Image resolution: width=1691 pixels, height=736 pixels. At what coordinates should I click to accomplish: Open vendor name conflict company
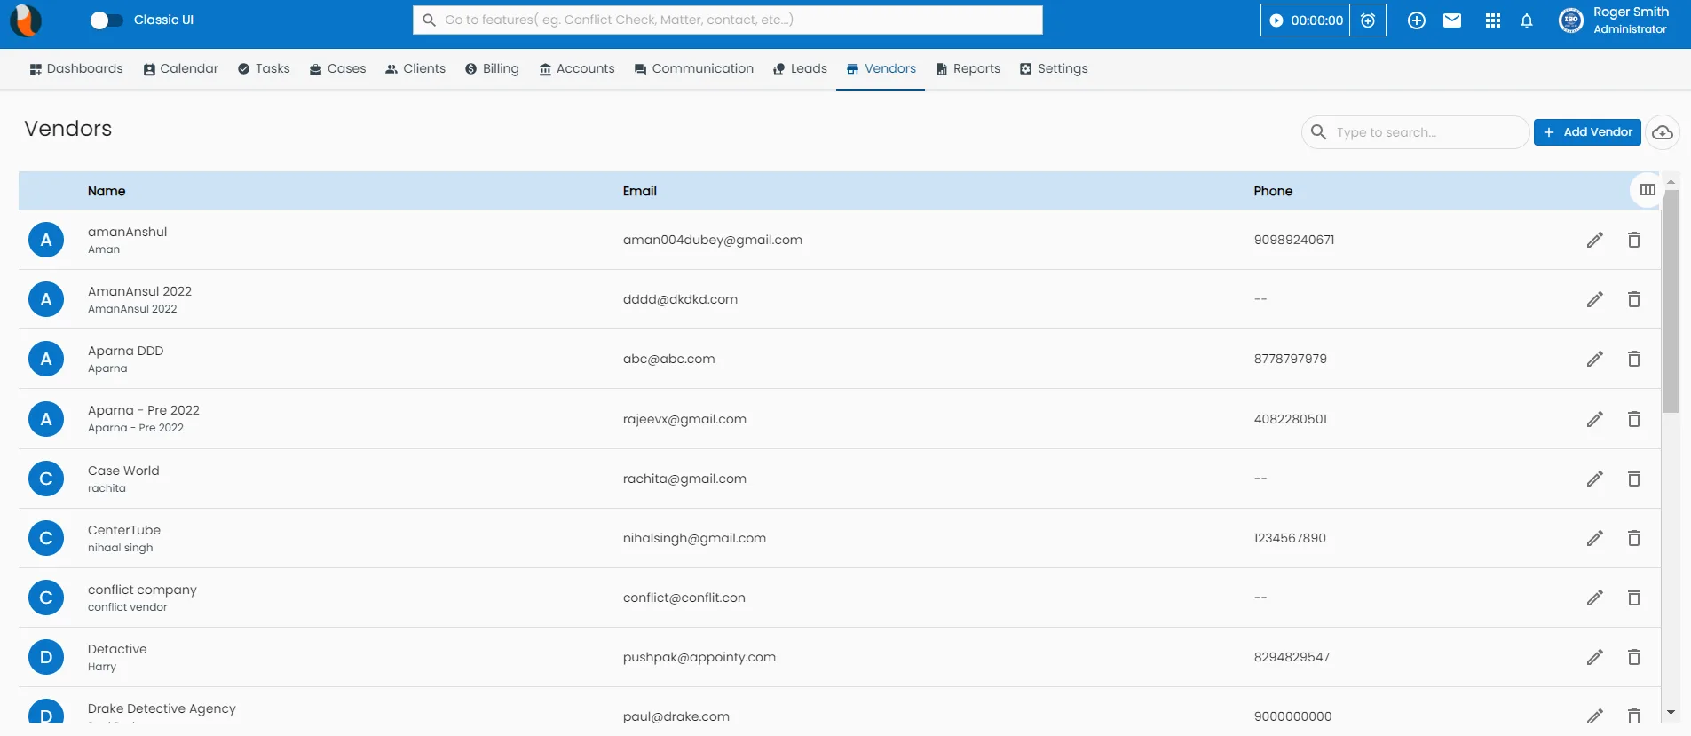coord(142,590)
